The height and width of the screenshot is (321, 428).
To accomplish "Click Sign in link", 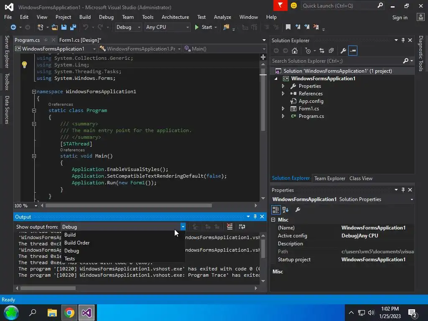I will point(400,18).
